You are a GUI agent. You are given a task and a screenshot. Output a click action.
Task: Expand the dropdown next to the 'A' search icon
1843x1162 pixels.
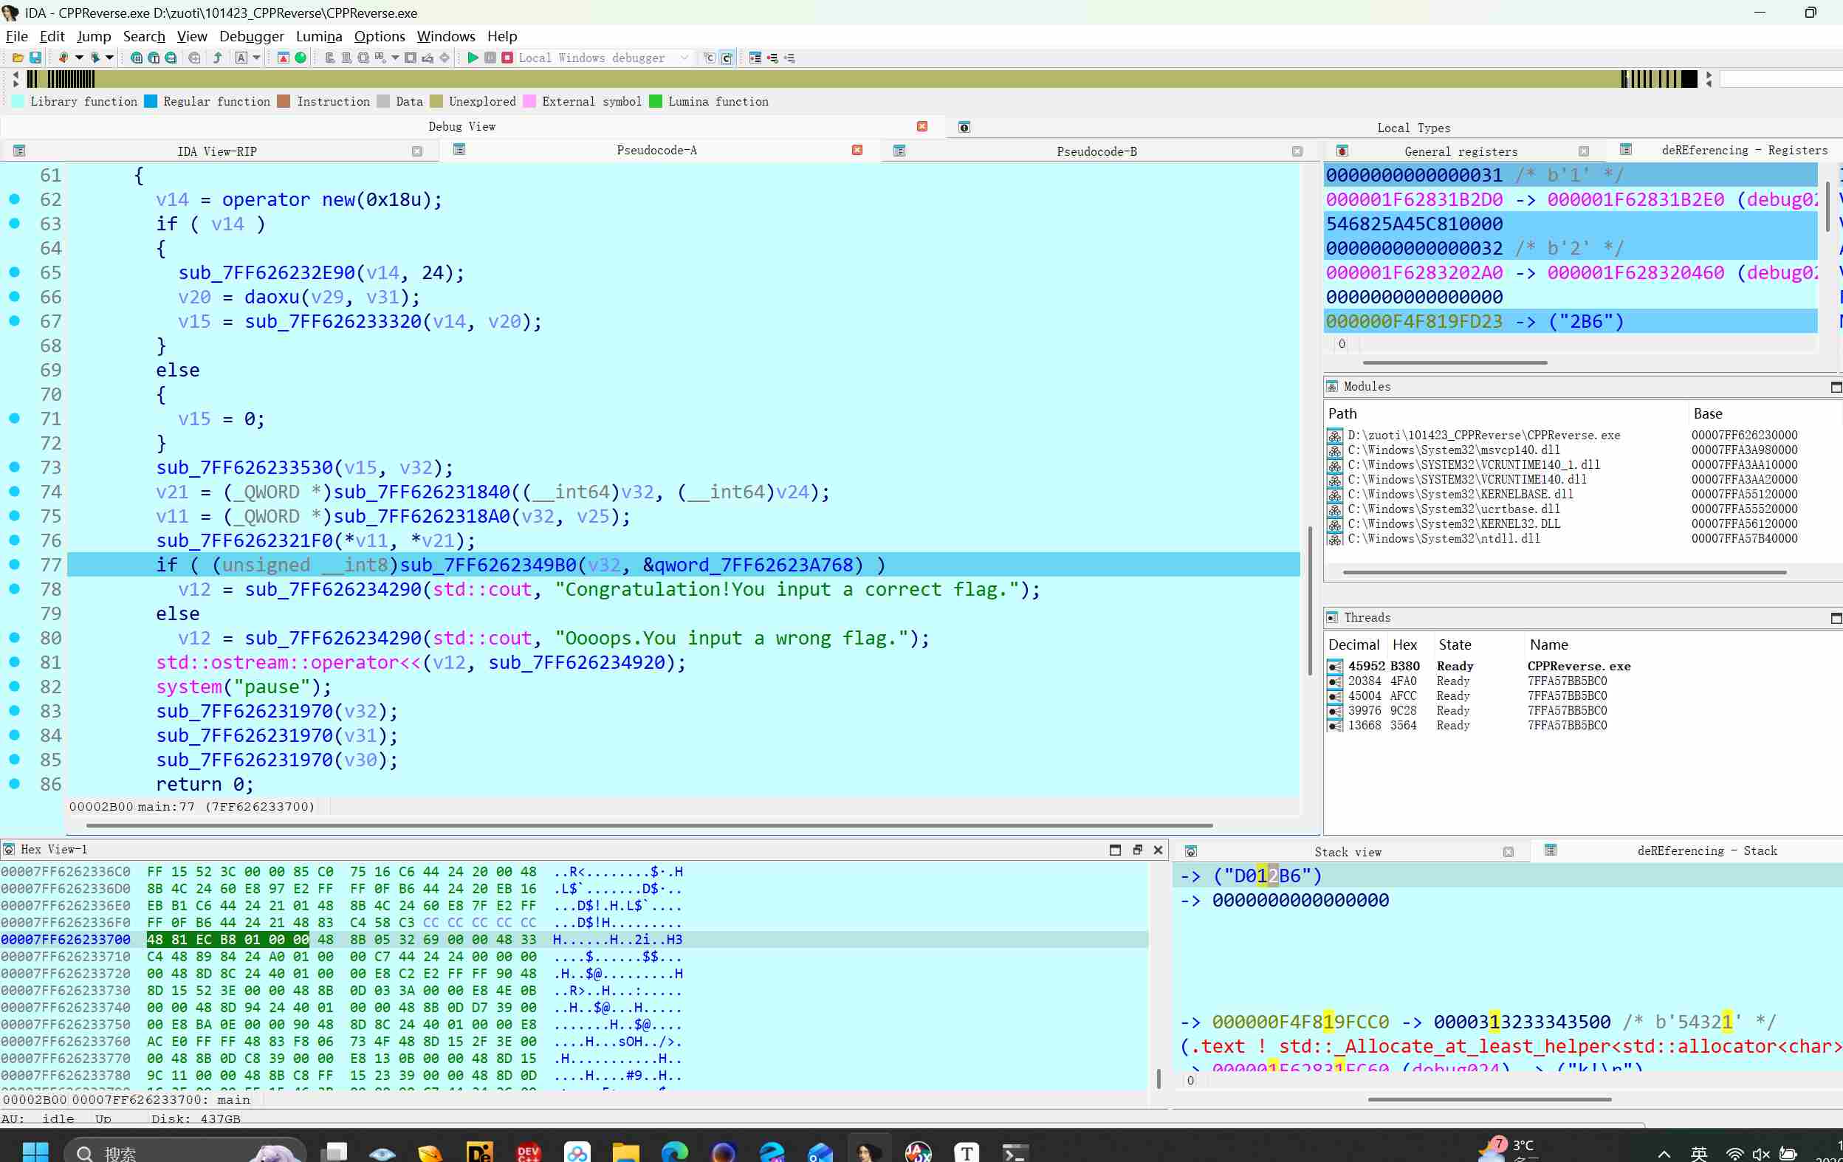[256, 58]
